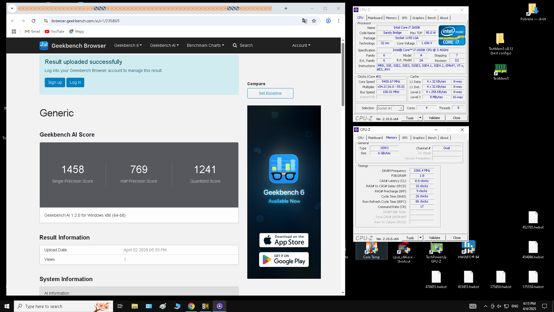This screenshot has width=554, height=312.
Task: Open File Explorer from the taskbar
Action: 134,306
